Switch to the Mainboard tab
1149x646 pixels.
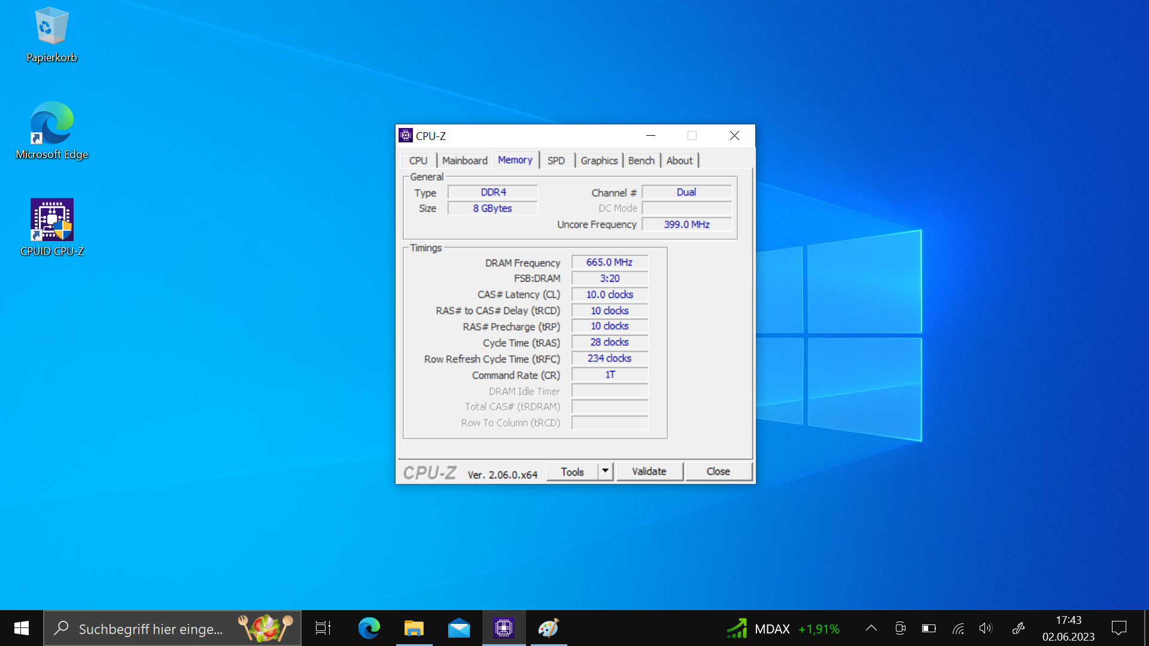coord(464,160)
